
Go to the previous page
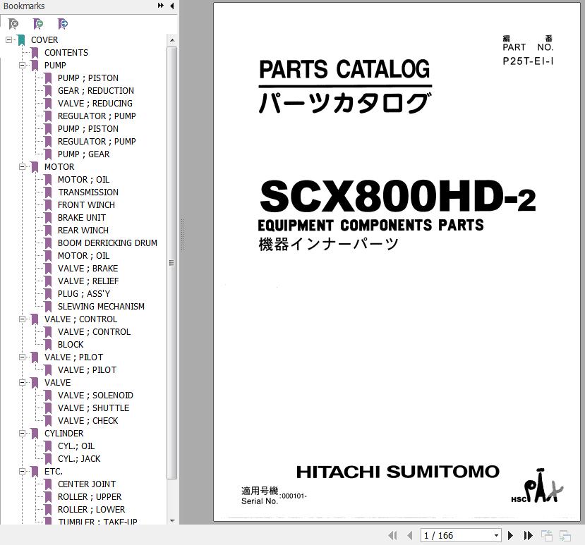click(410, 536)
